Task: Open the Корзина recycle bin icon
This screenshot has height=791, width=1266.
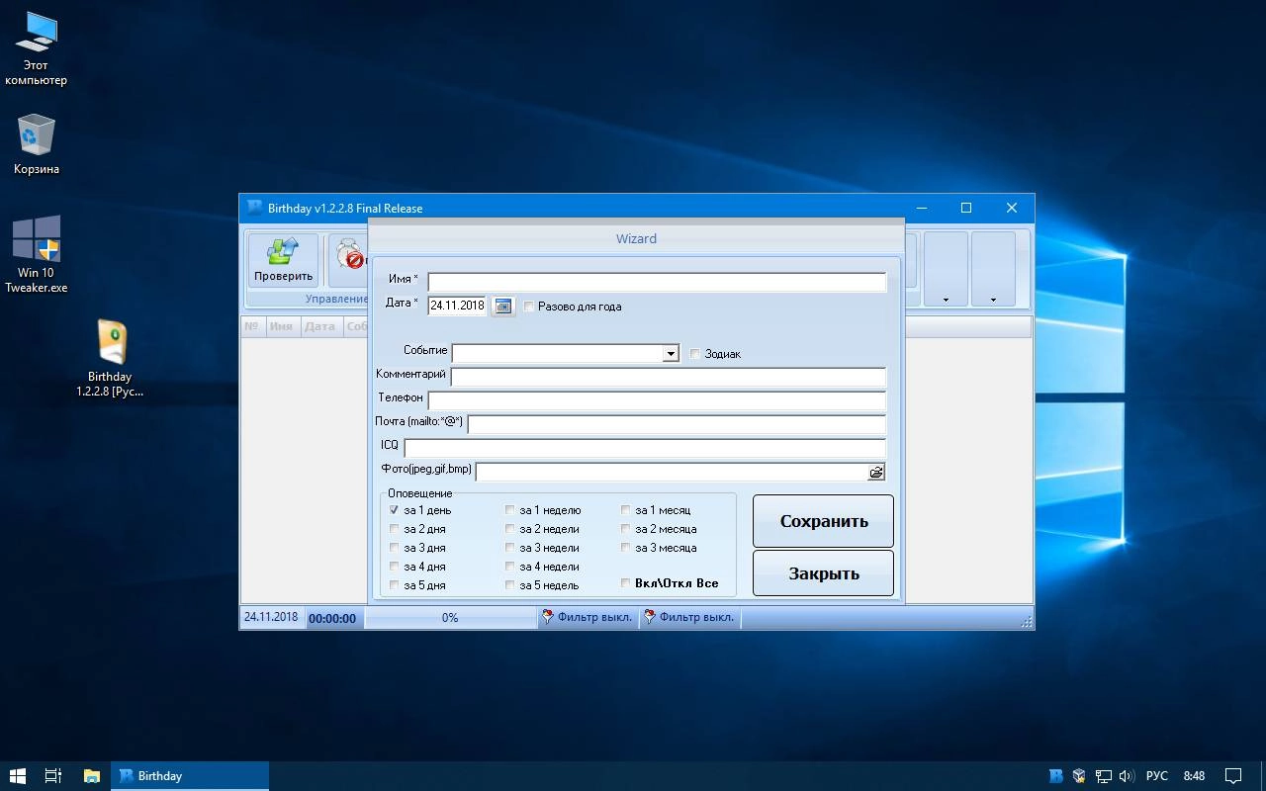Action: [37, 144]
